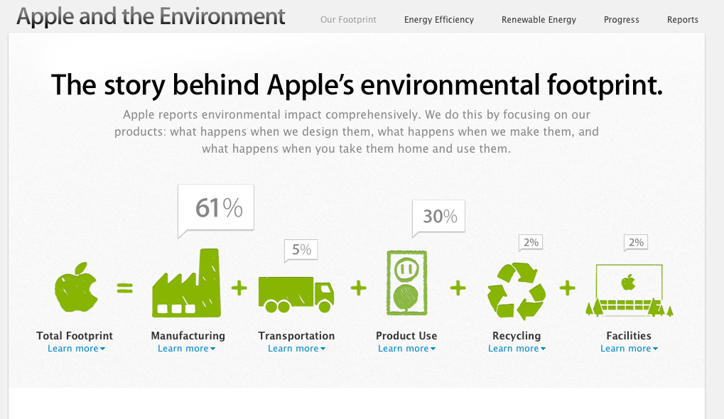Click the Recycling arrows icon
Viewport: 724px width, 419px height.
[516, 288]
